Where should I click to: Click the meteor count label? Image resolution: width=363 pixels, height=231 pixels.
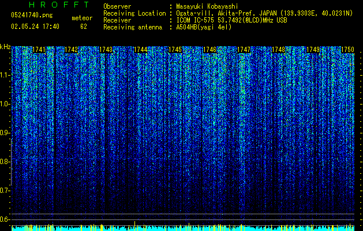pos(82,18)
